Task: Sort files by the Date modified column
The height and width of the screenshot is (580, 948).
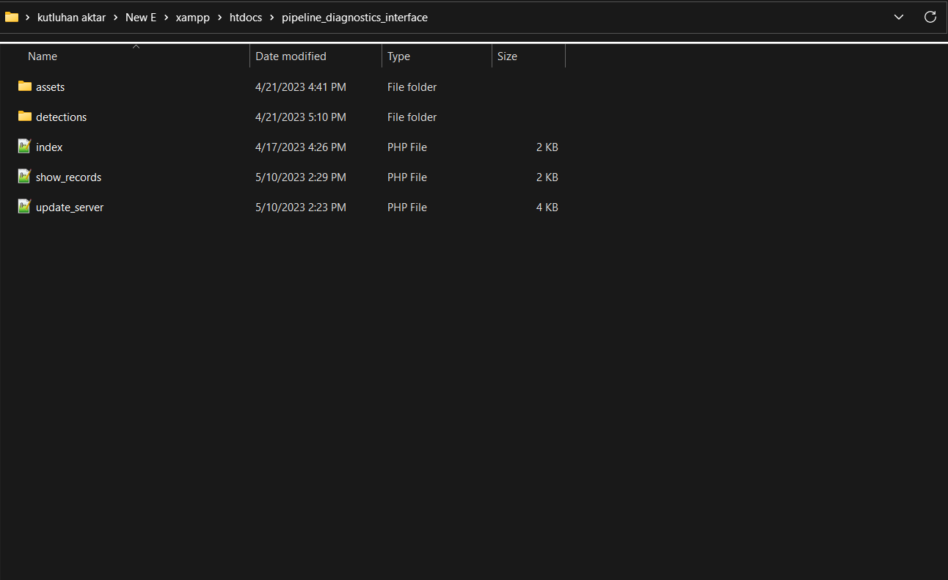Action: tap(291, 56)
